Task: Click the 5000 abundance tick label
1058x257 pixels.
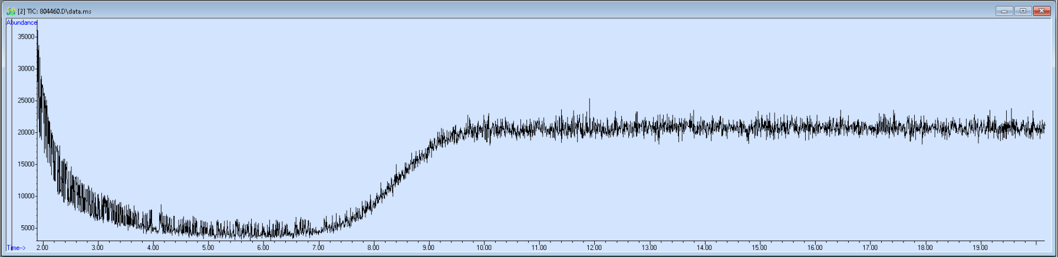Action: [28, 228]
